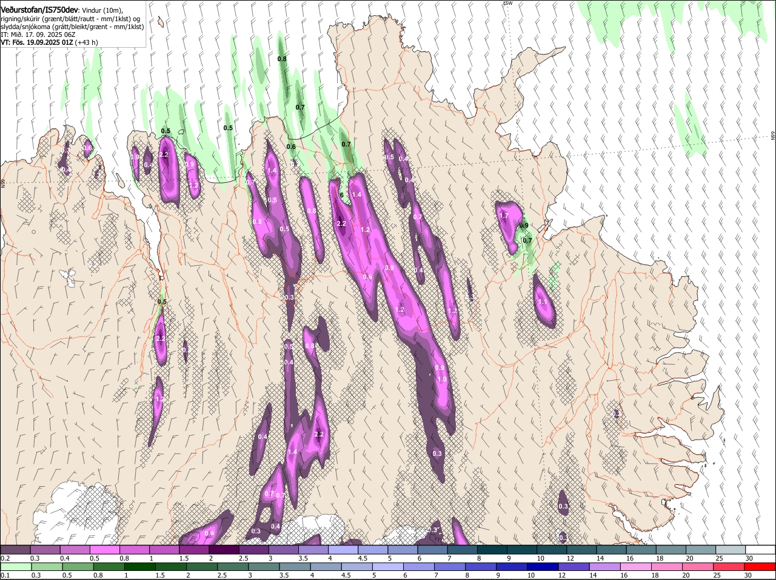Select lower scale swatch between 20 and 25
This screenshot has width=776, height=580.
[x=698, y=567]
